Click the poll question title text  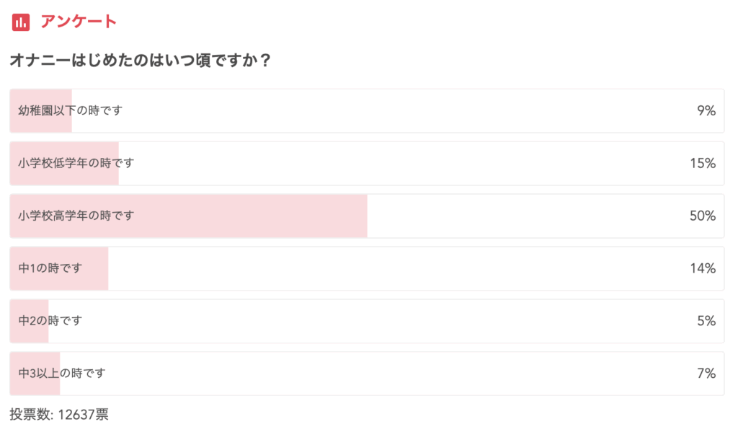(x=140, y=60)
